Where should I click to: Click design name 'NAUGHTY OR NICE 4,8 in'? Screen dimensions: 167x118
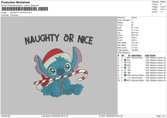pyautogui.click(x=21, y=13)
